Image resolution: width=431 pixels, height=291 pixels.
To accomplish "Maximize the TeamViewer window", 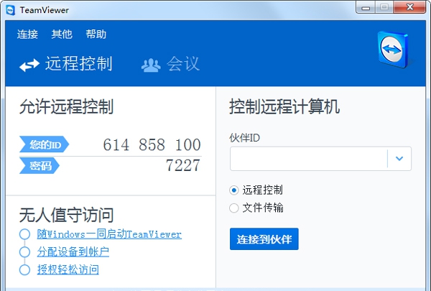I will (384, 7).
